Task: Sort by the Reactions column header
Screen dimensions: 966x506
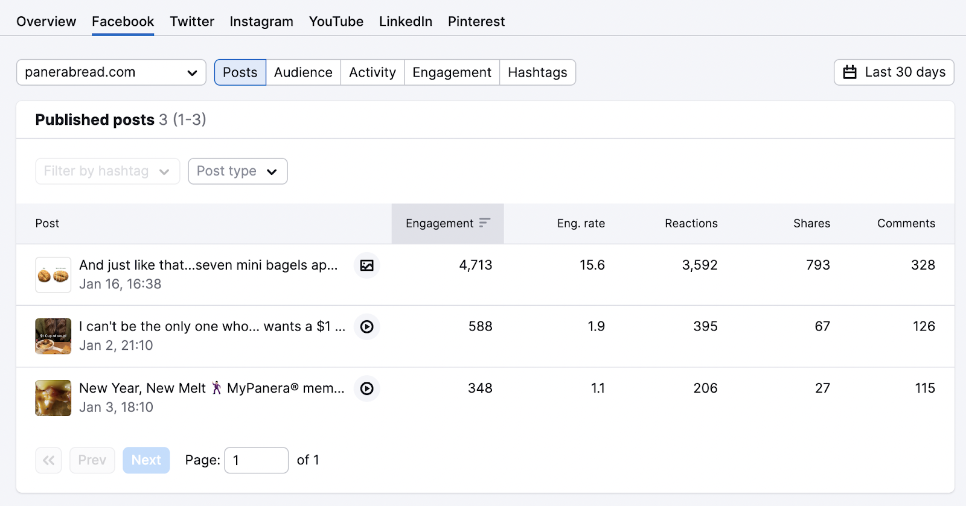Action: coord(691,223)
